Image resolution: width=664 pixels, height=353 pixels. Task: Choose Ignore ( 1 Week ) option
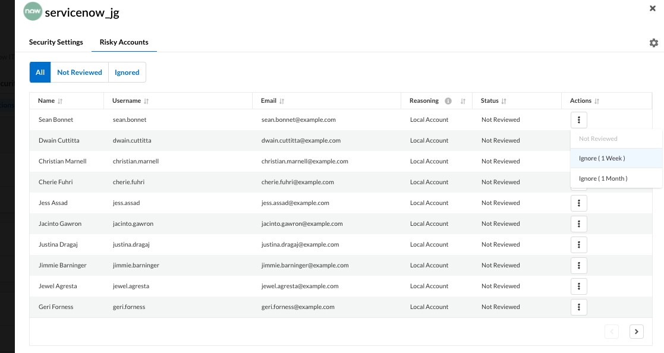pyautogui.click(x=602, y=158)
